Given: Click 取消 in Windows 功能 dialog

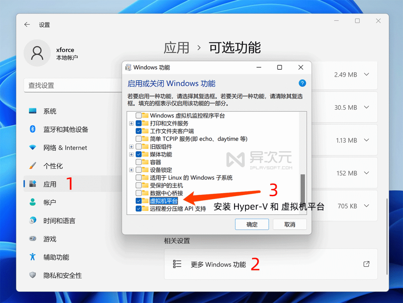Looking at the screenshot, I should coord(290,224).
